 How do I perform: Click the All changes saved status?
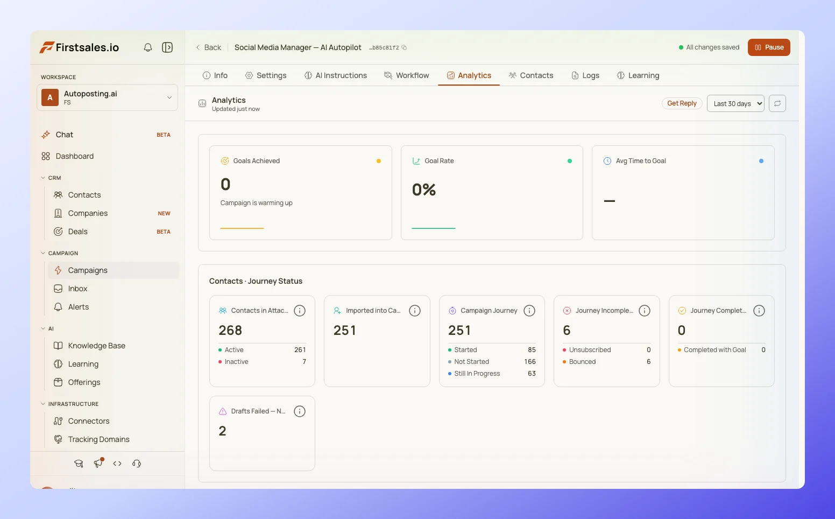(x=709, y=47)
